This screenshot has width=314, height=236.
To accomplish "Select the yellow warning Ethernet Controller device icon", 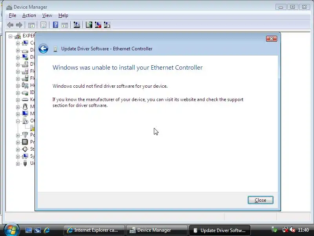I will point(32,128).
